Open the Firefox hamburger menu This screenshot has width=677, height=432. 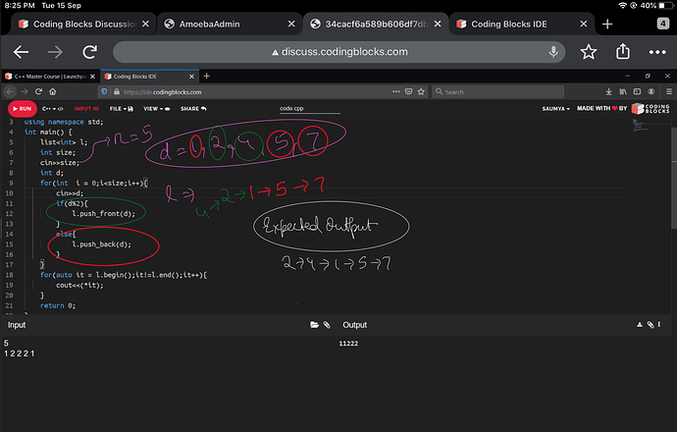669,91
